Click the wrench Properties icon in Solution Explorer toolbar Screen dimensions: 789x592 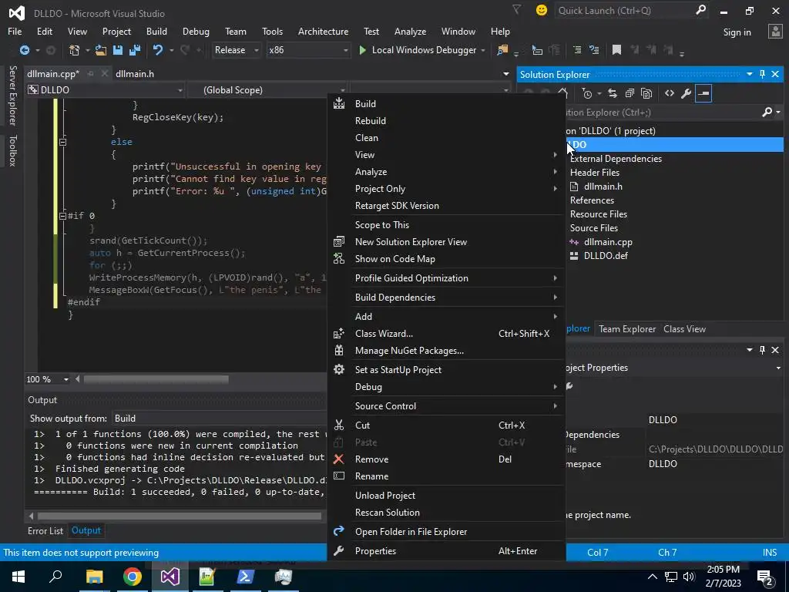tap(686, 93)
